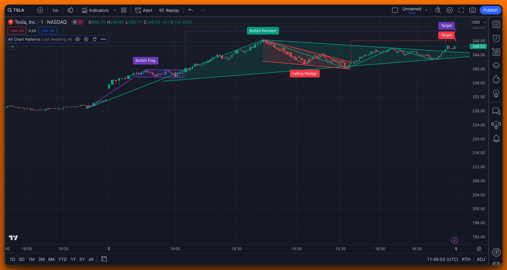Screen dimensions: 507x270
Task: Undo last chart action
Action: pos(191,10)
